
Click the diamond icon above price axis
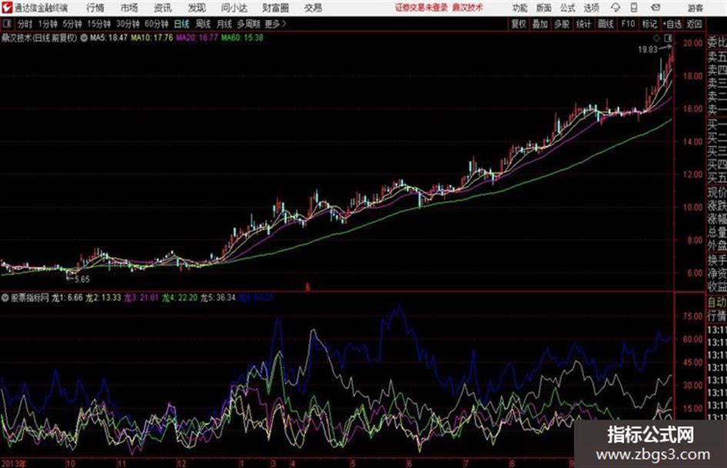tap(656, 38)
